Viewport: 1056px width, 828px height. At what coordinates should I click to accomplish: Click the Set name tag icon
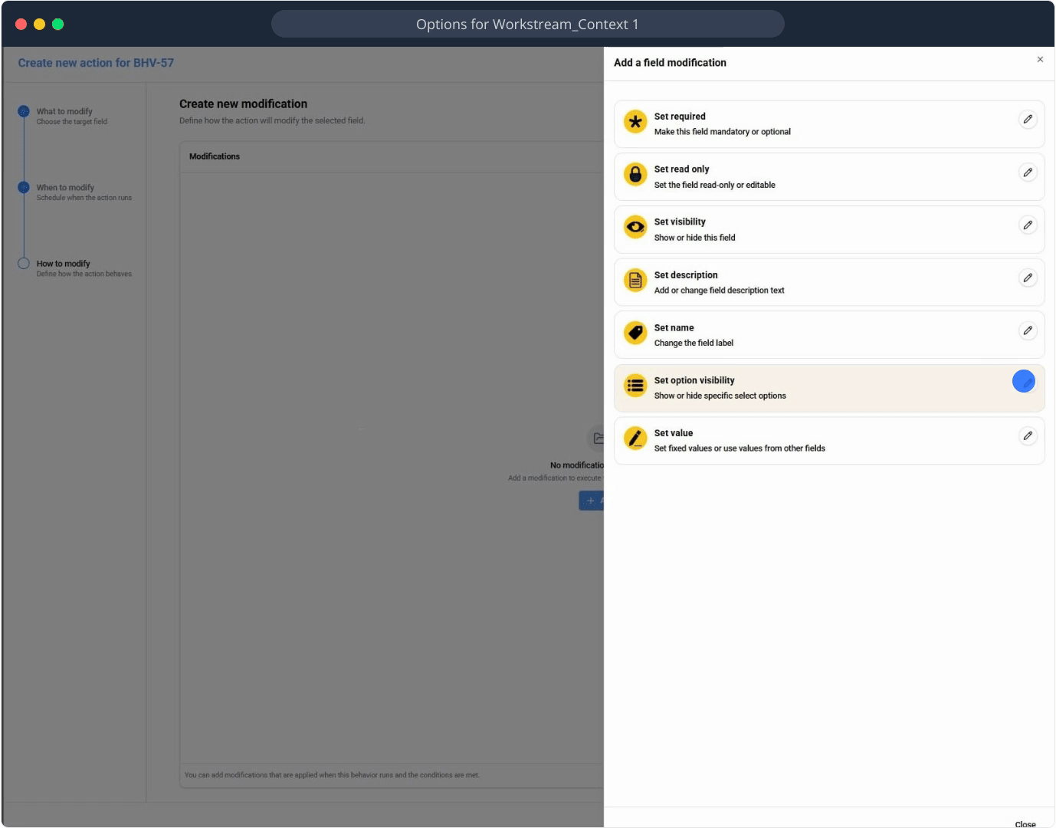[x=635, y=333]
